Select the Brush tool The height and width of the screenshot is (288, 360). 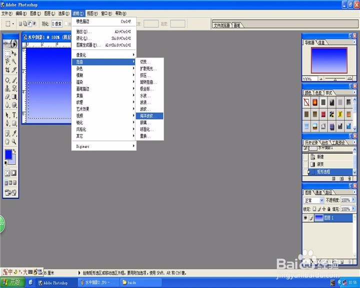14,80
